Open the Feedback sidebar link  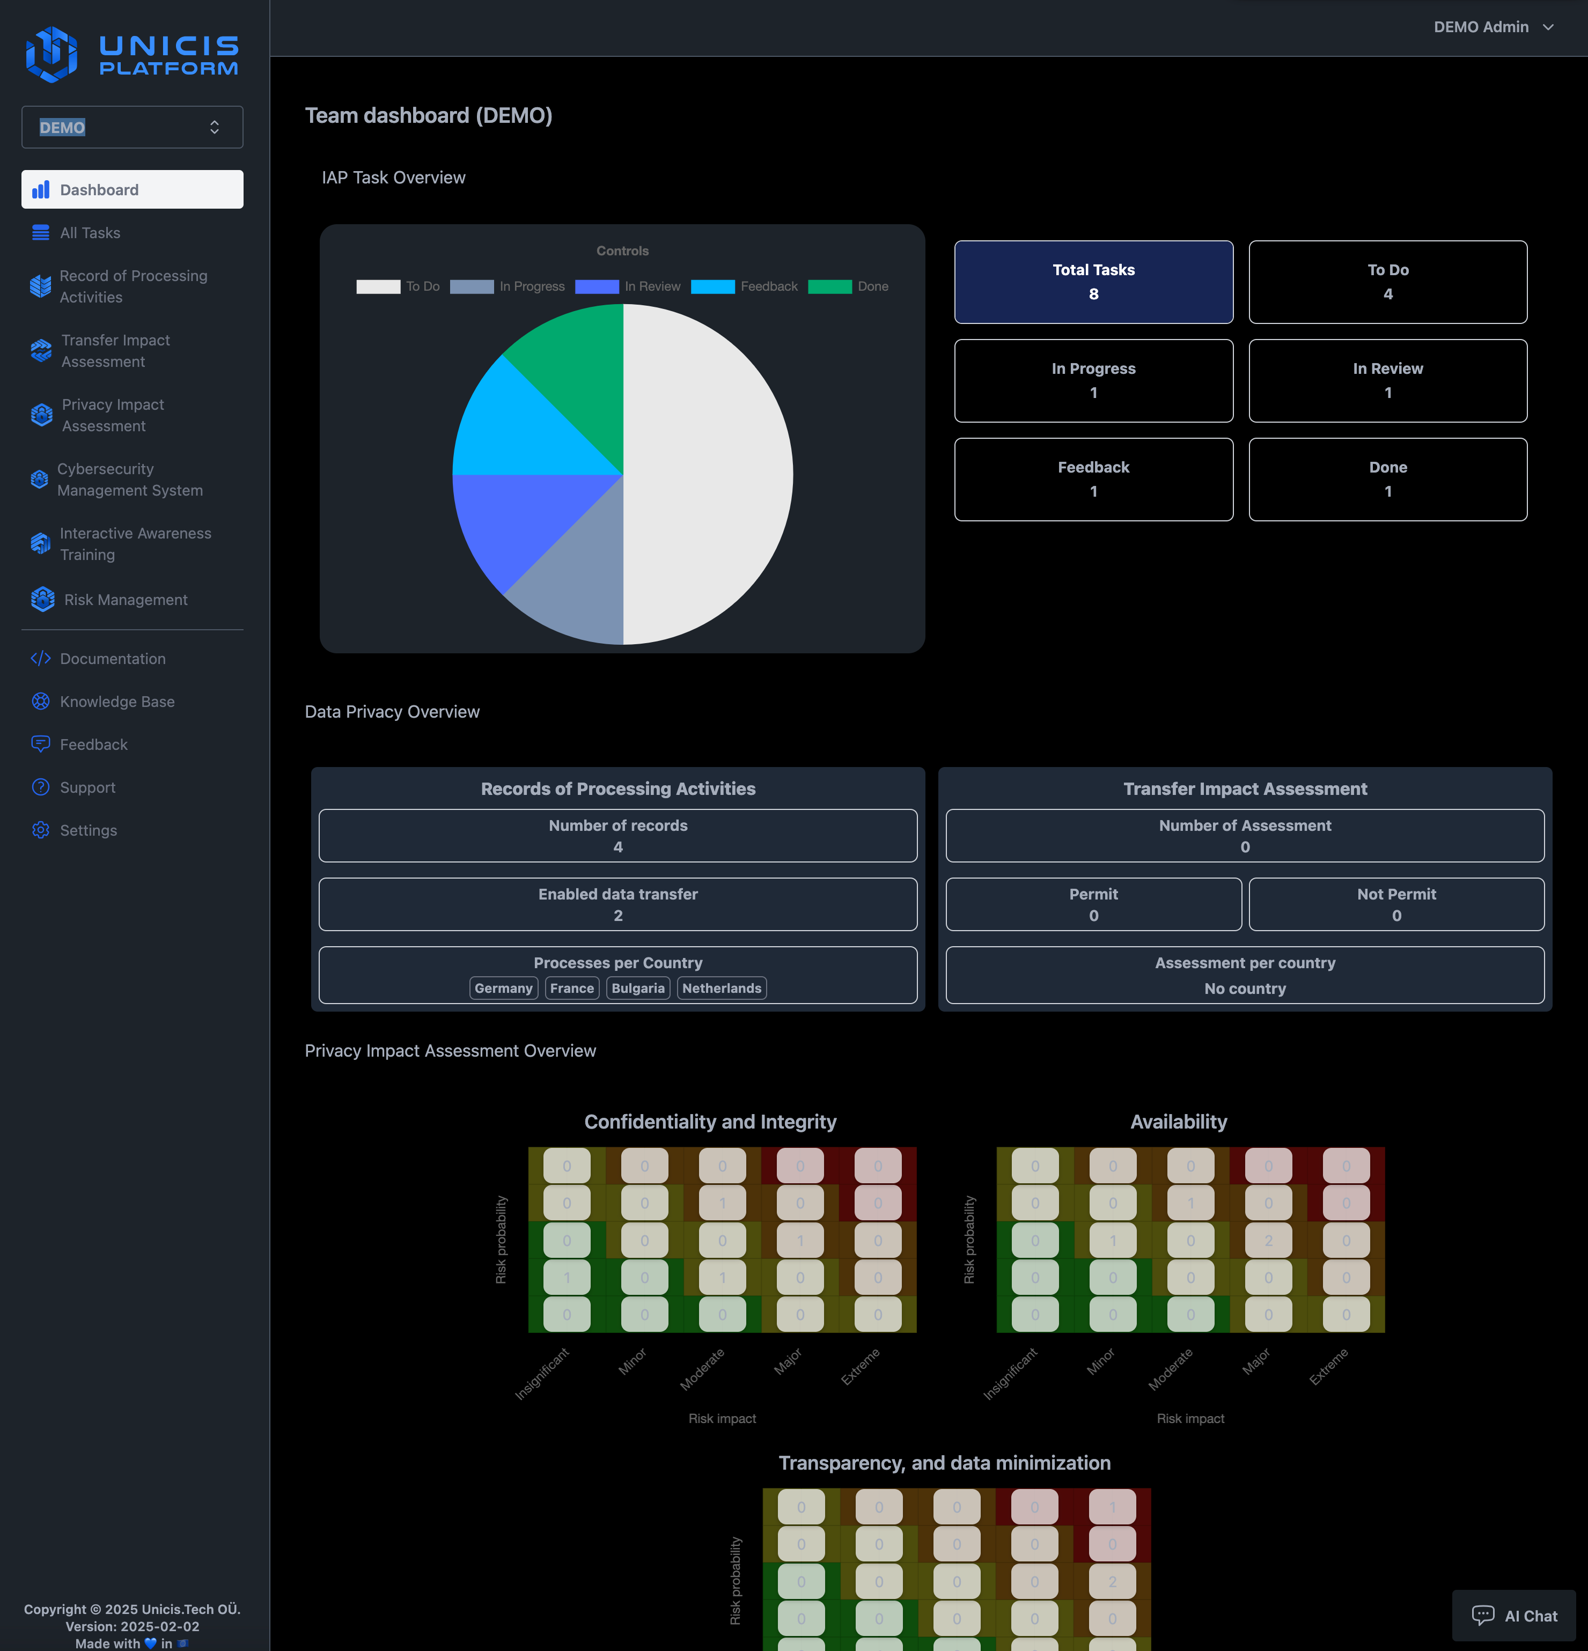(133, 745)
